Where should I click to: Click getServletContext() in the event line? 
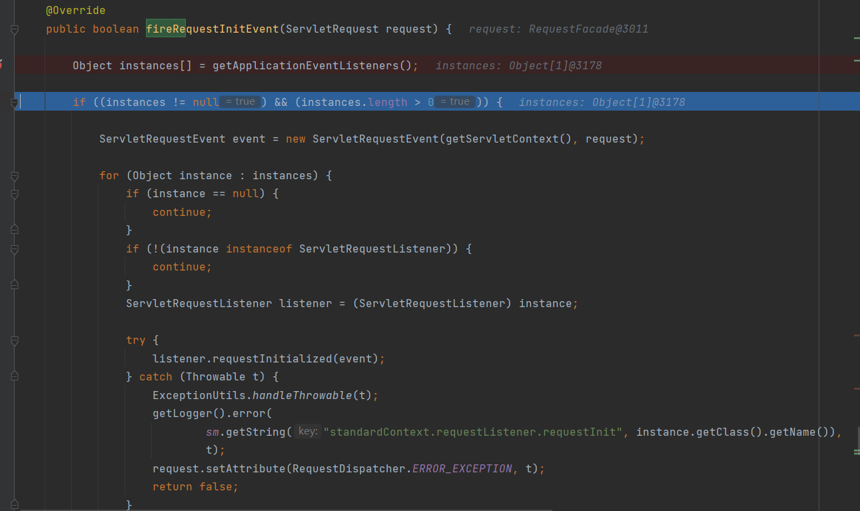coord(508,139)
